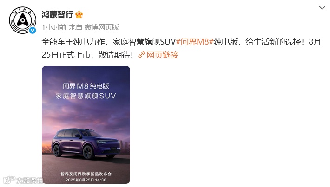Open the 网页链接 link text
Screen dimensions: 330x187
162,55
